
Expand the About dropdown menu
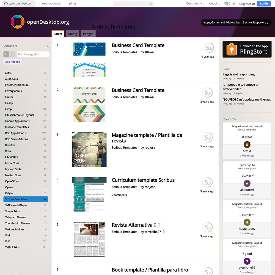tap(214, 4)
